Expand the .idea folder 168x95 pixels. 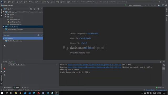pyautogui.click(x=6, y=17)
